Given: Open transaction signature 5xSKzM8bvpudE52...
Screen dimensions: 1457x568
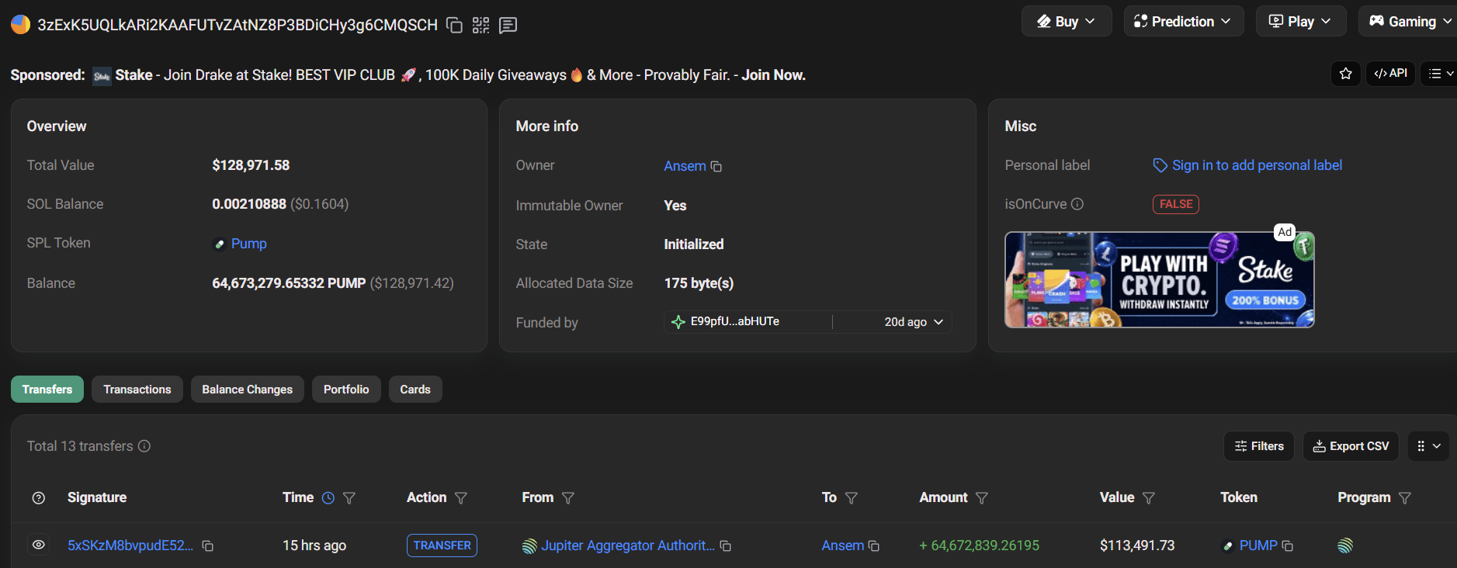Looking at the screenshot, I should (130, 545).
